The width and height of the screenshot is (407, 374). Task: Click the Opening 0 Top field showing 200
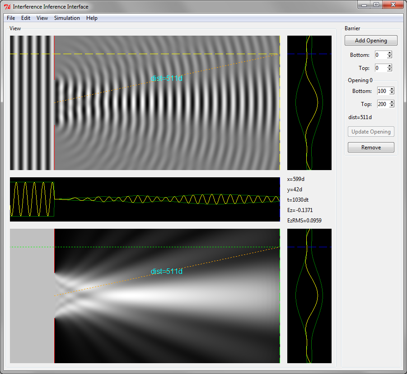[383, 104]
